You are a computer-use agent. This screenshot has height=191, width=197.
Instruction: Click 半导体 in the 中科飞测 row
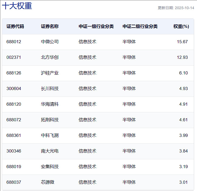pos(129,136)
